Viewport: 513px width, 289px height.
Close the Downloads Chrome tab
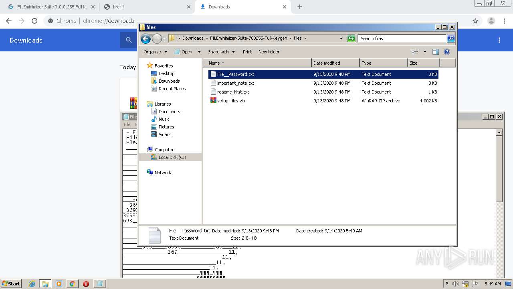285,7
